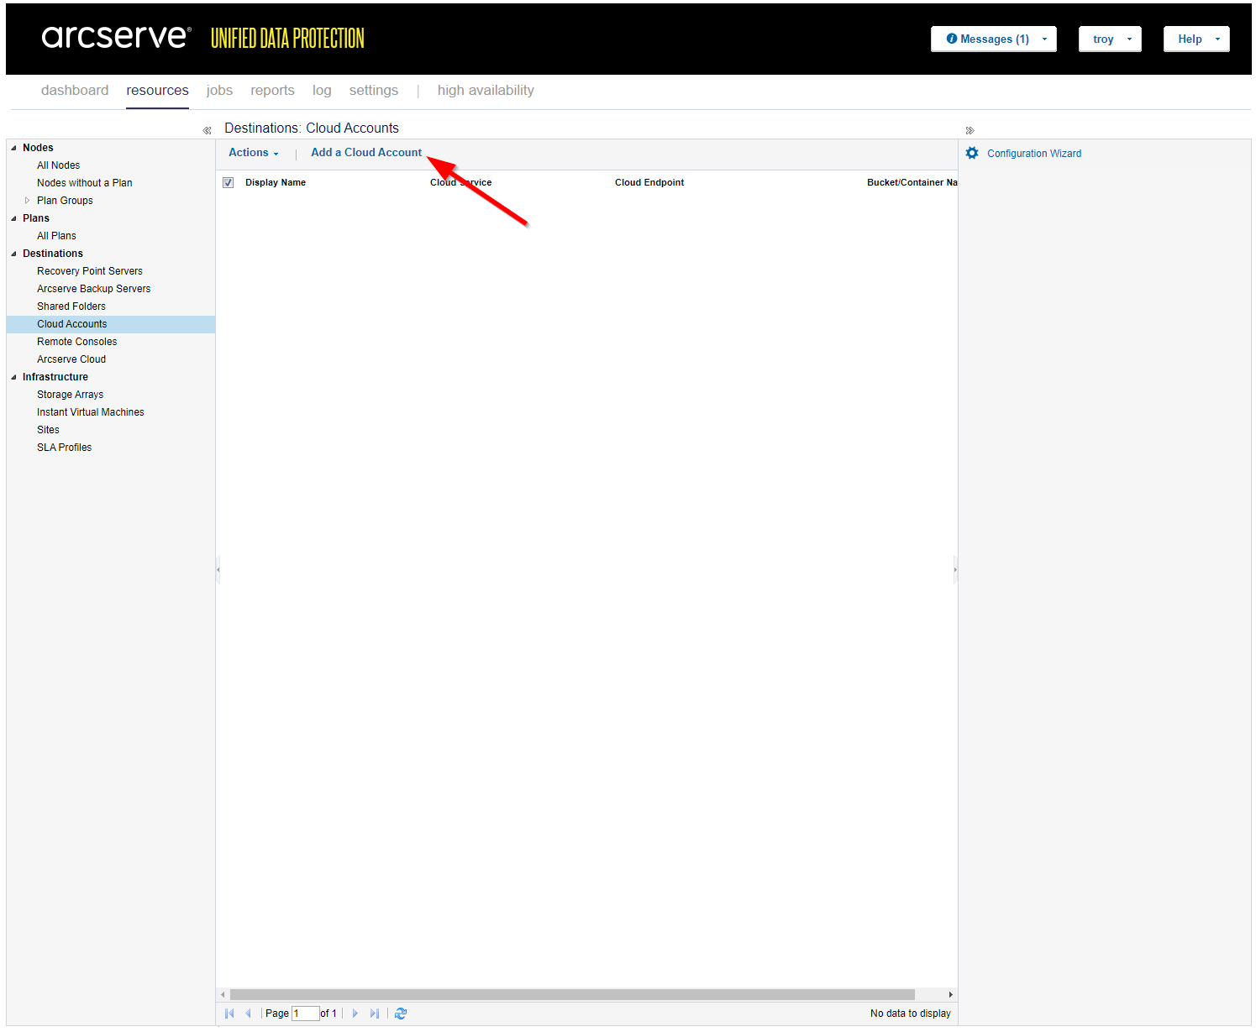The height and width of the screenshot is (1032, 1256).
Task: Collapse the right pane double chevron
Action: pyautogui.click(x=970, y=130)
